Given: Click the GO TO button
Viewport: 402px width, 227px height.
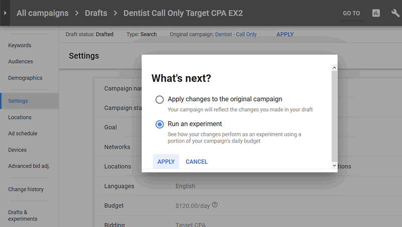Looking at the screenshot, I should [351, 14].
